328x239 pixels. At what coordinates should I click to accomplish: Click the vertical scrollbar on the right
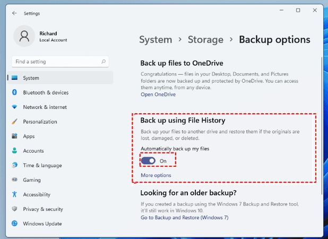pos(322,125)
